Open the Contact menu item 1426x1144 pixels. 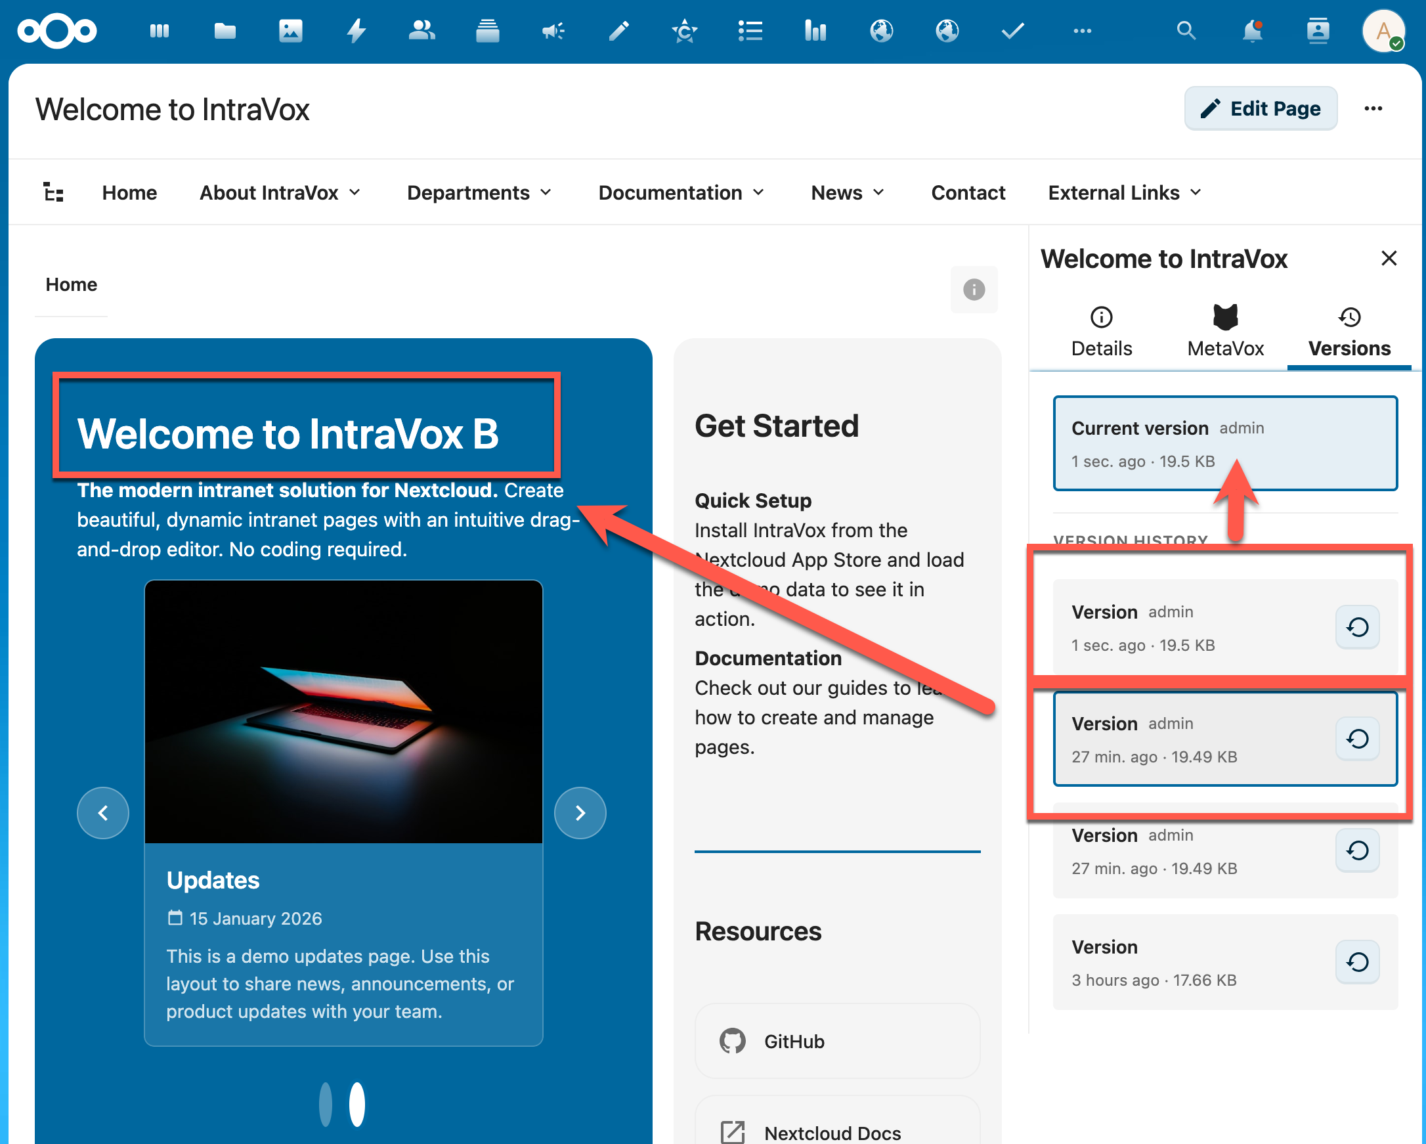pyautogui.click(x=968, y=192)
